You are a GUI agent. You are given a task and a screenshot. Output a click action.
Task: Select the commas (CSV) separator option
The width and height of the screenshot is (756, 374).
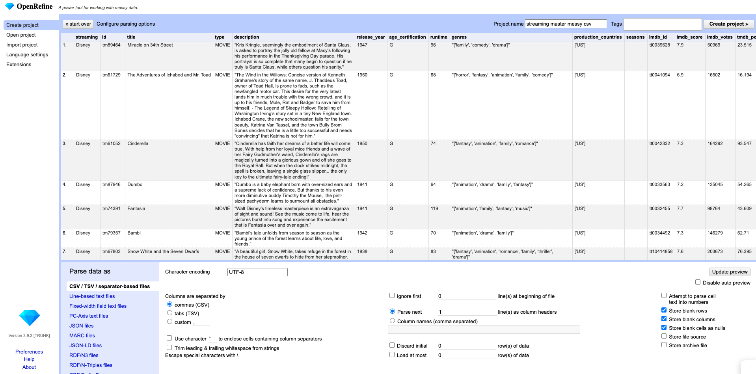(169, 304)
